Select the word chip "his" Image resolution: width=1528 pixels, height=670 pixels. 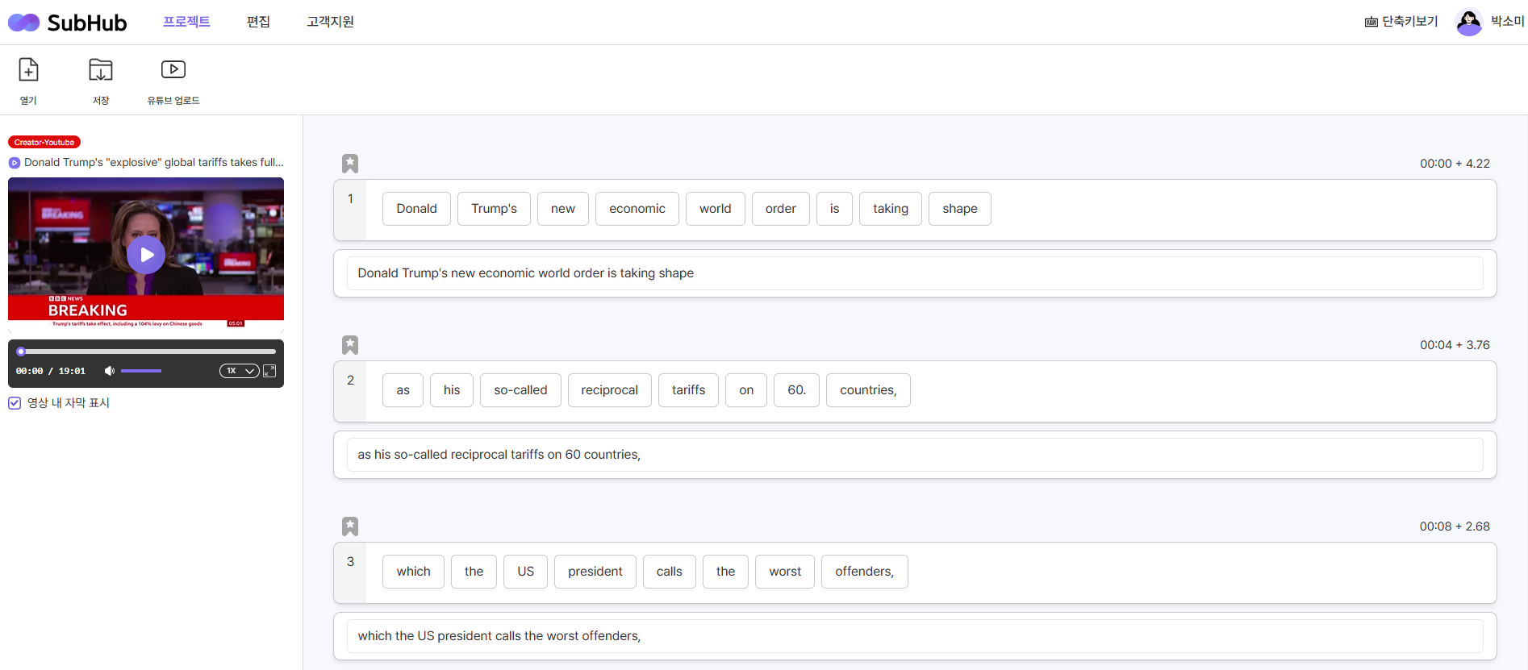(x=452, y=390)
